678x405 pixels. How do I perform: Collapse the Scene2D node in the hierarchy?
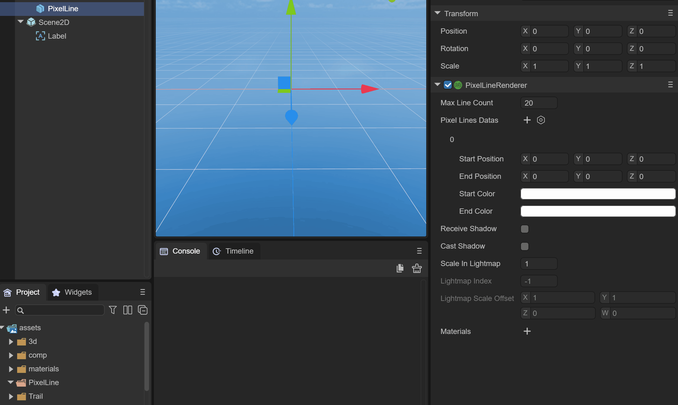21,22
